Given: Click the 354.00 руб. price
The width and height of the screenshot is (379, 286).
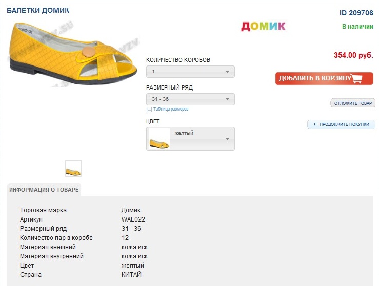Looking at the screenshot, I should pyautogui.click(x=353, y=55).
